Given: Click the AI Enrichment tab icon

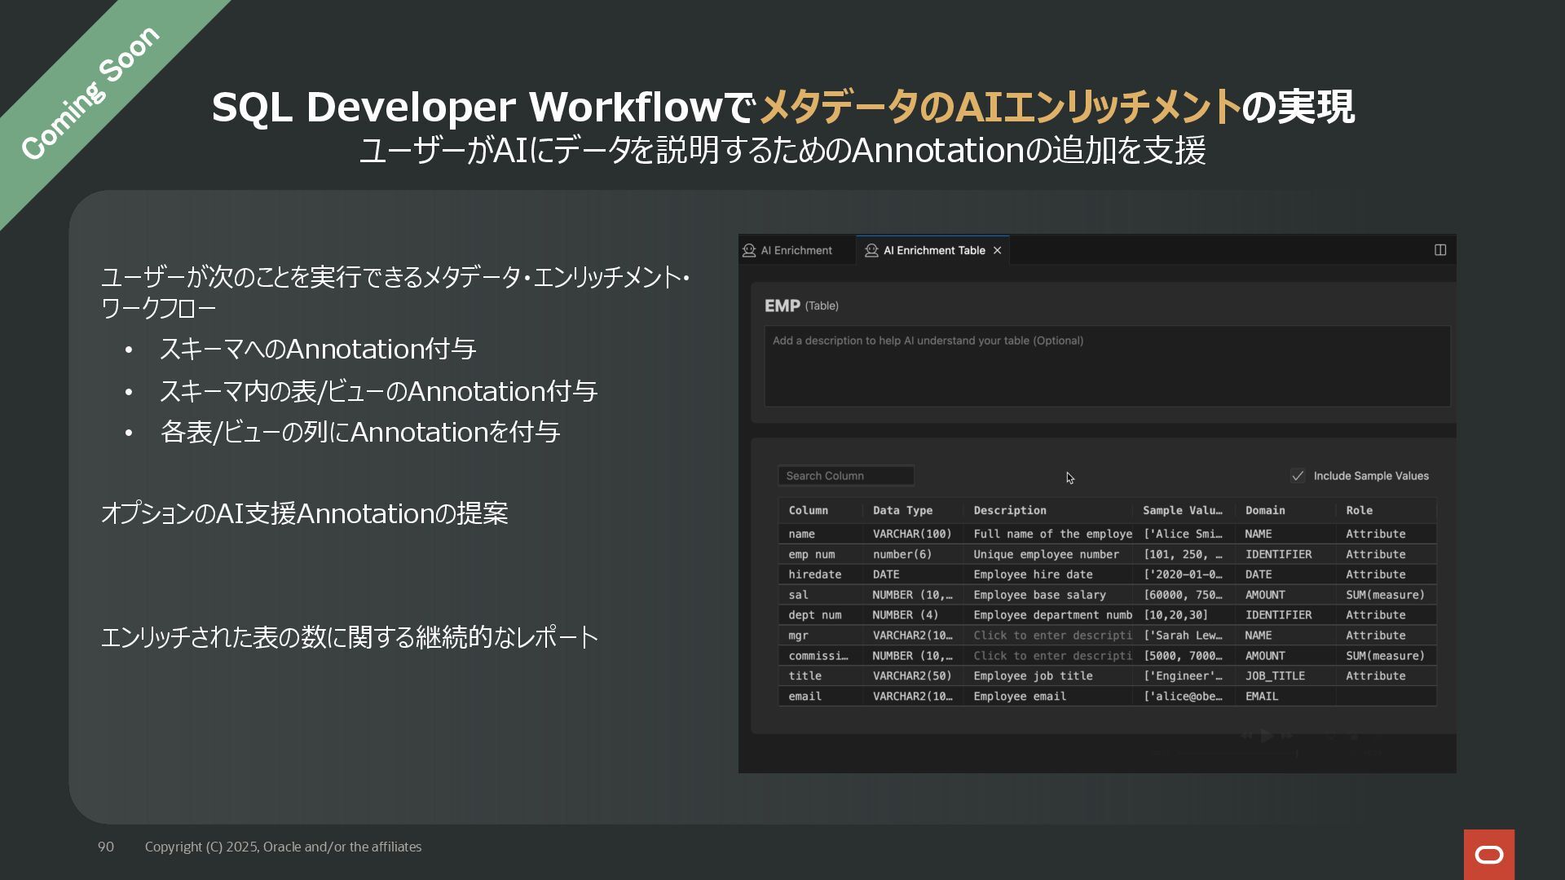Looking at the screenshot, I should [749, 250].
